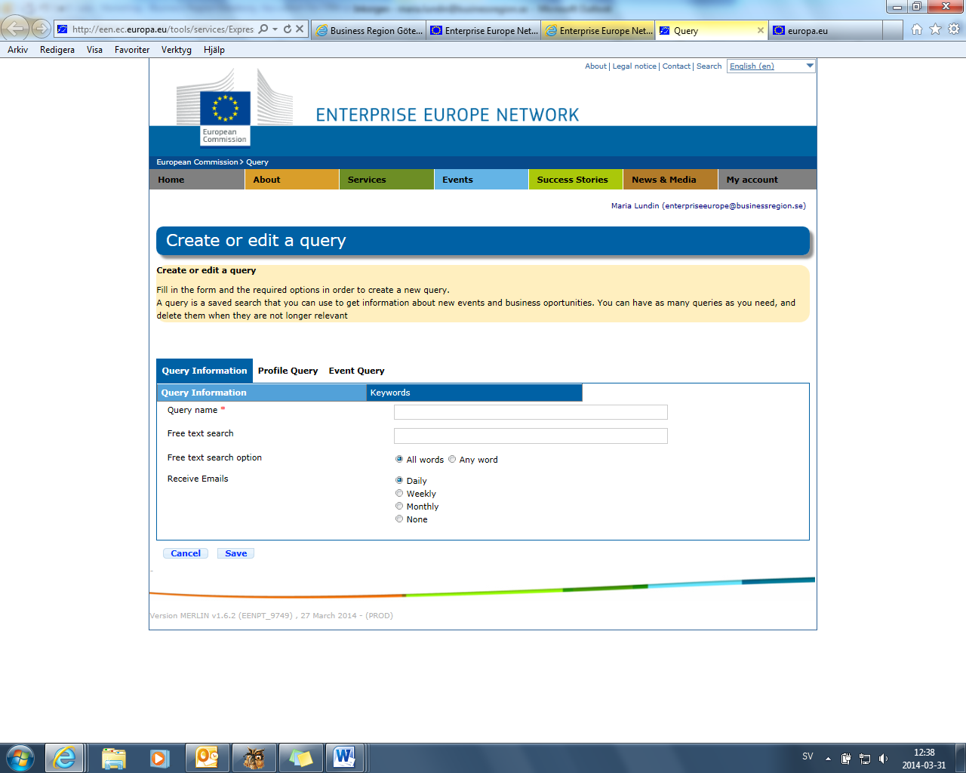
Task: Expand the address bar dropdown arrow
Action: pos(275,29)
